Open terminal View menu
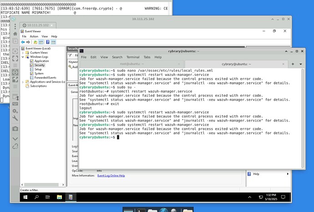314x212 pixels. click(x=104, y=57)
